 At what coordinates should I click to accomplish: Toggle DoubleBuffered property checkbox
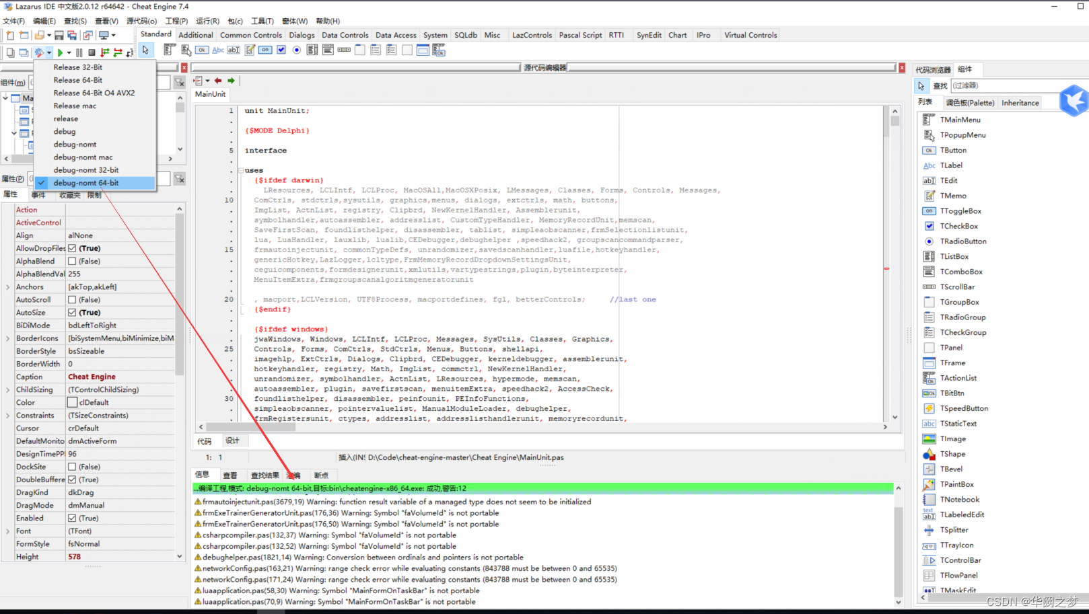coord(72,479)
